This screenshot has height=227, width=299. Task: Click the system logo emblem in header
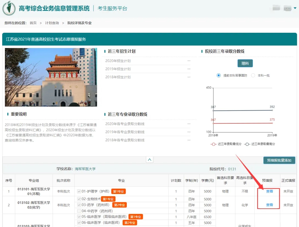9,8
